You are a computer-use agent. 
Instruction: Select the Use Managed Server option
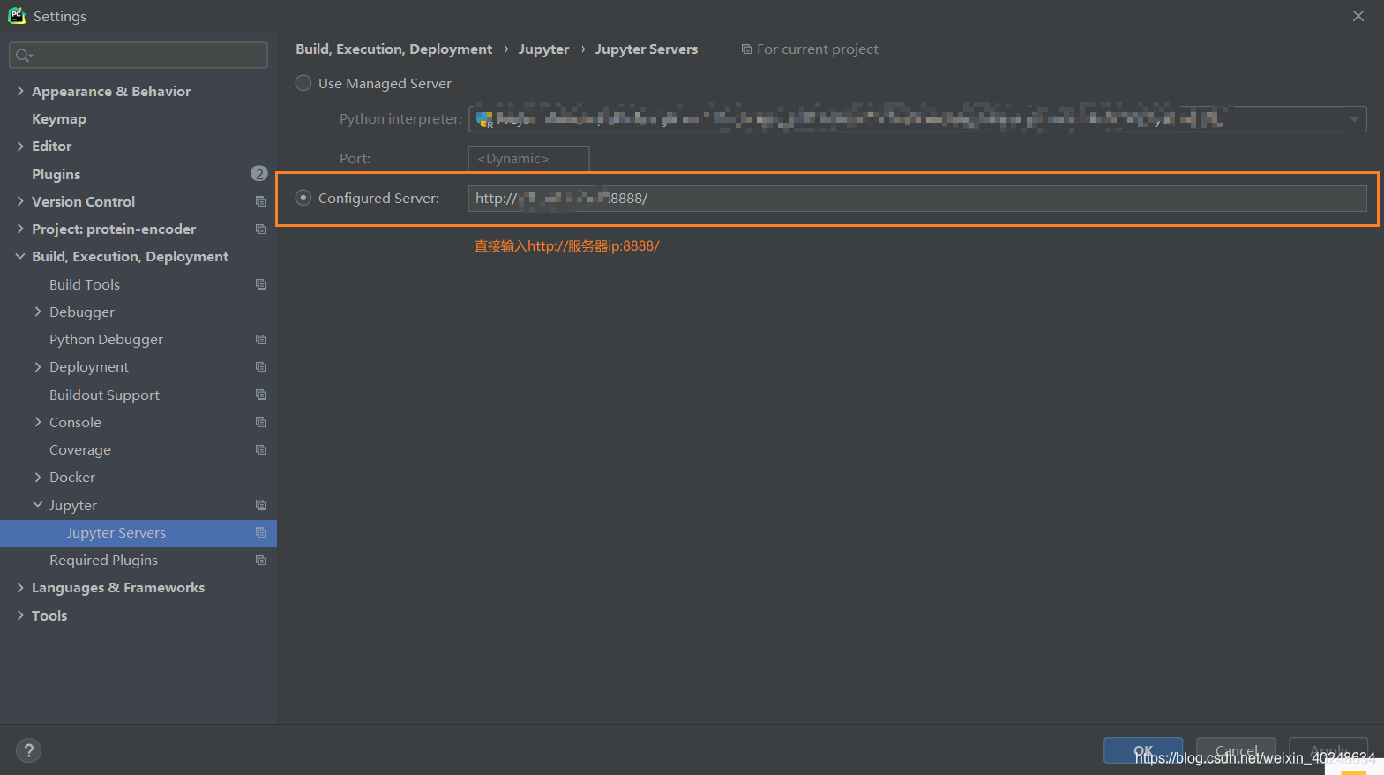pos(303,83)
